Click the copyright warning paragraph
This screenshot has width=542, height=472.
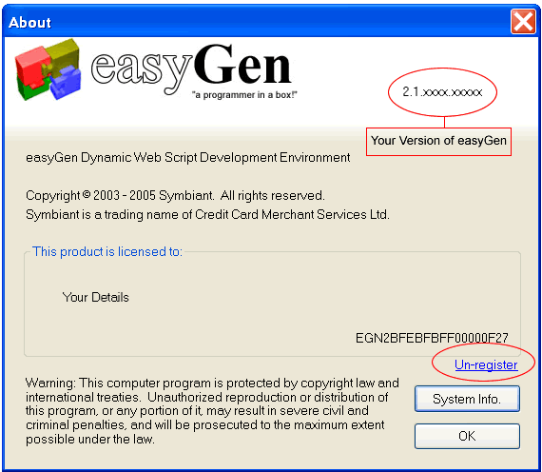[212, 411]
